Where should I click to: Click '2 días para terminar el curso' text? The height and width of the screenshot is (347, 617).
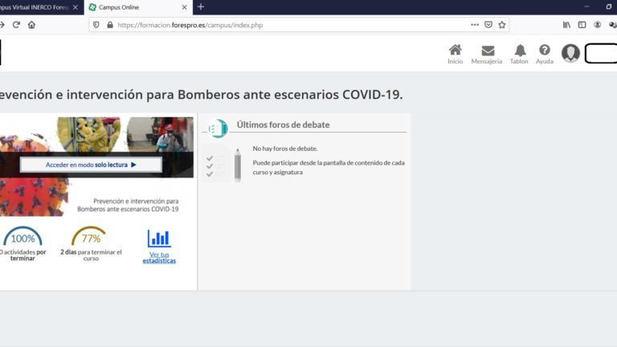[x=91, y=255]
